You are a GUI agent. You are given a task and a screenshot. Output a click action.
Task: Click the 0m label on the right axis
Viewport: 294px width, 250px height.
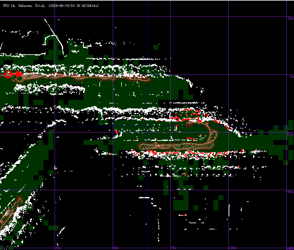click(x=292, y=76)
